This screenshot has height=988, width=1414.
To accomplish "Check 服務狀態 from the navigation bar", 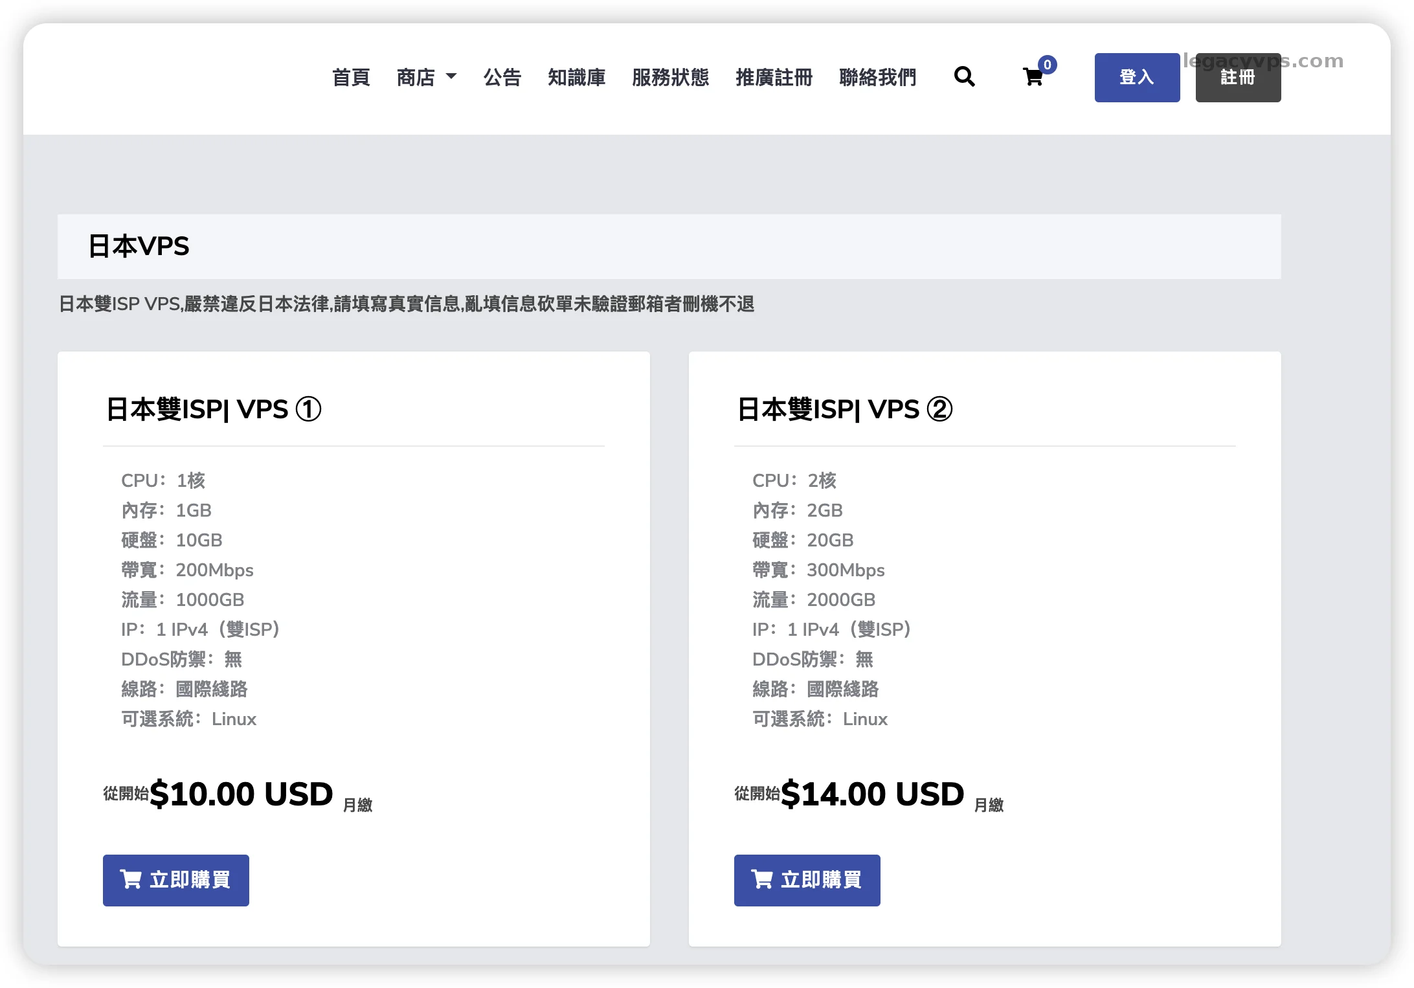I will [671, 77].
